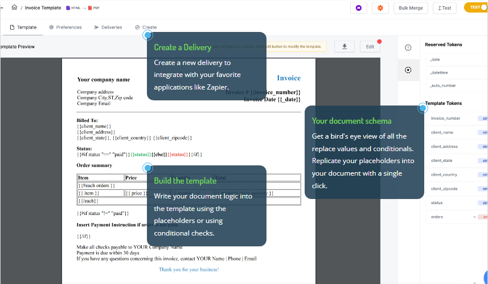The height and width of the screenshot is (284, 488).
Task: Click the Create a Delivery tour hotspot
Action: point(148,35)
